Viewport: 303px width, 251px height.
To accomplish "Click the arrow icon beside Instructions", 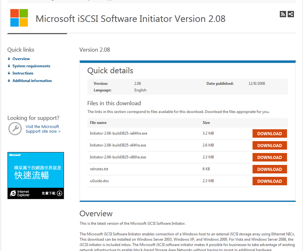I will [x=9, y=73].
